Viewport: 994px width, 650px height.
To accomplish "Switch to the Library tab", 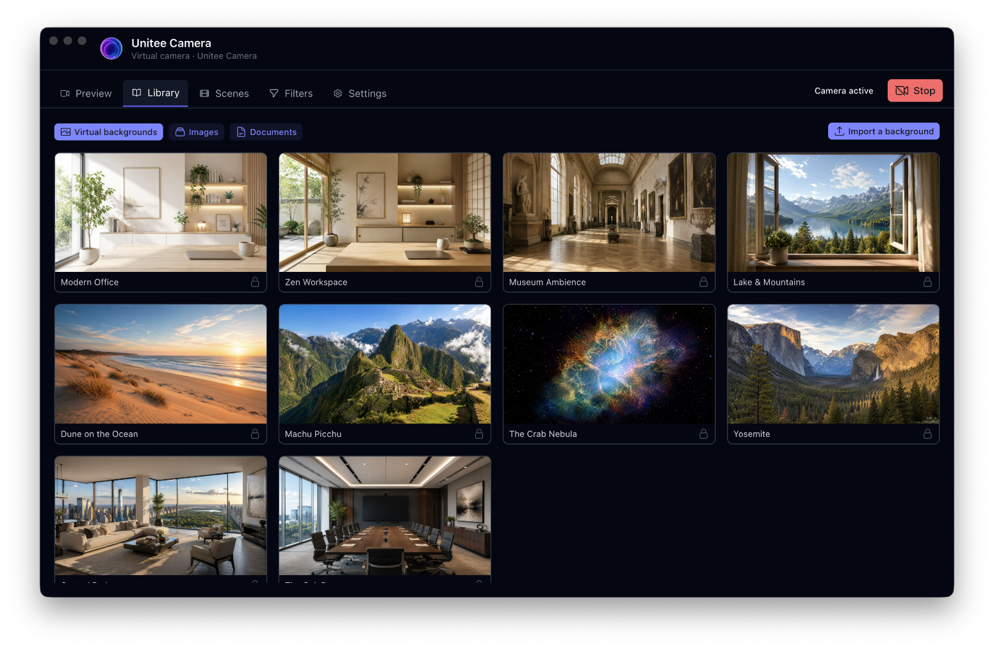I will [x=156, y=93].
